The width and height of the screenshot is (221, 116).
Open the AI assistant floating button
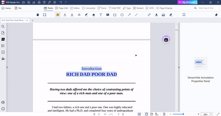click(166, 39)
